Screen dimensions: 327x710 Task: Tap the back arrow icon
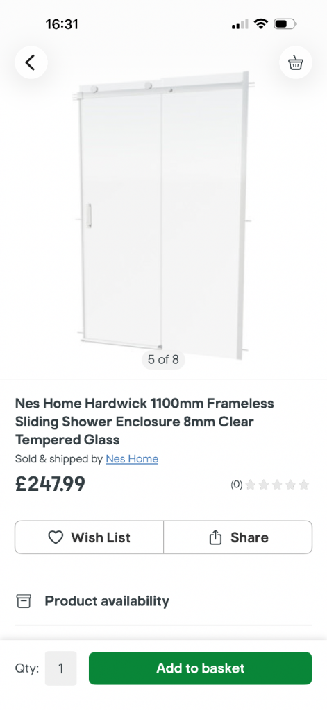pyautogui.click(x=31, y=62)
